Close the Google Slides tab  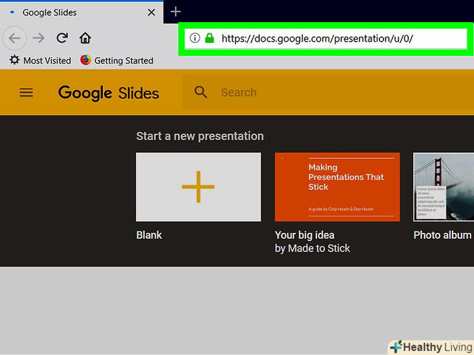[151, 12]
